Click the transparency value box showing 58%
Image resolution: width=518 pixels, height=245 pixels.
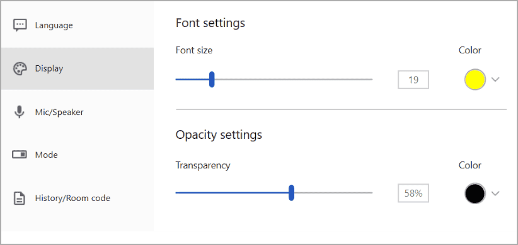click(413, 193)
